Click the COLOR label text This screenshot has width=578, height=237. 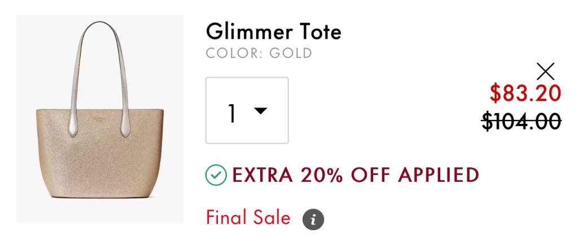(x=227, y=53)
